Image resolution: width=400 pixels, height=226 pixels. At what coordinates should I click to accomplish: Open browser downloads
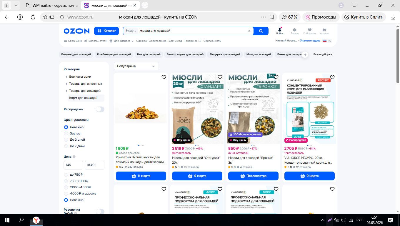tap(393, 17)
